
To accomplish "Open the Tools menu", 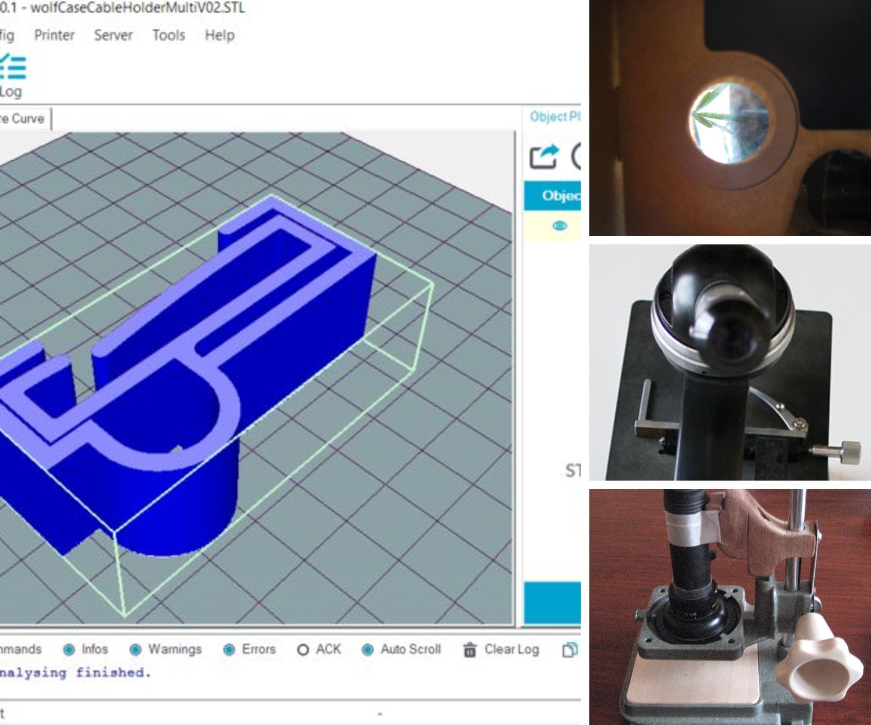I will pyautogui.click(x=168, y=35).
